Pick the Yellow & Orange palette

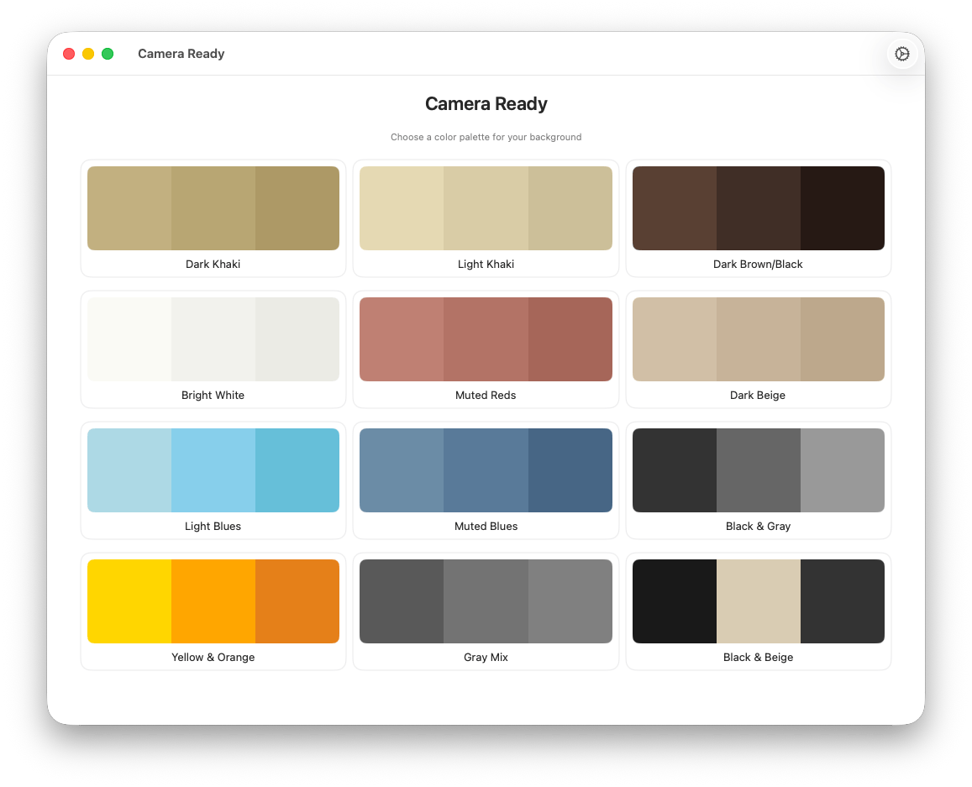[213, 611]
